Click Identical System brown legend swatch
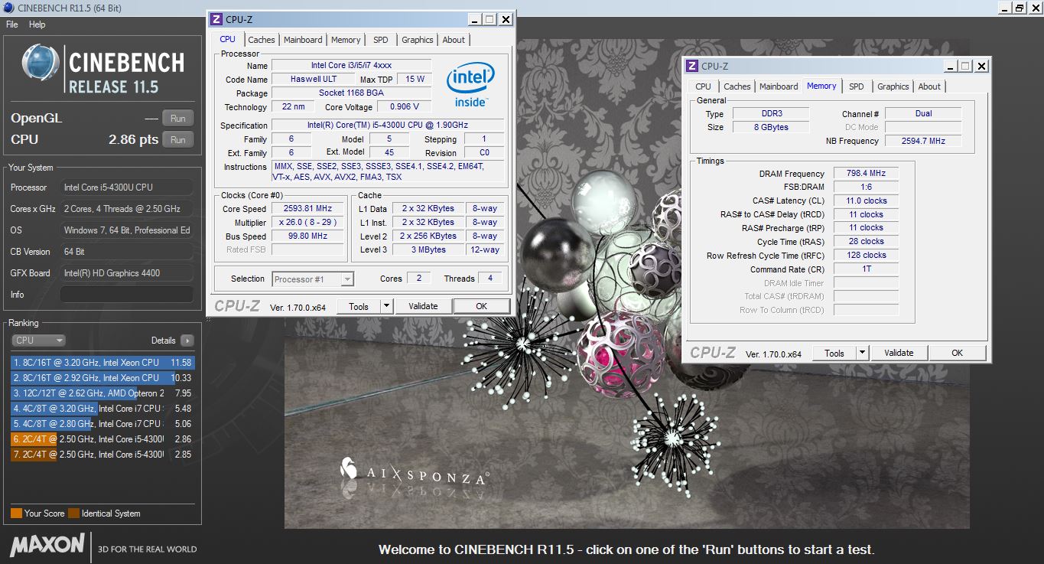 click(x=73, y=513)
